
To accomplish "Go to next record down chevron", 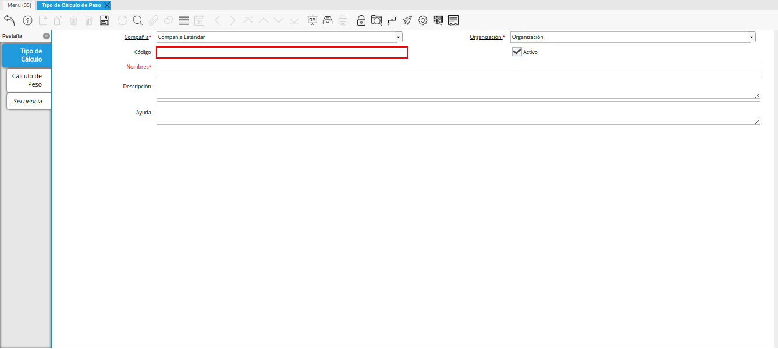I will click(279, 20).
